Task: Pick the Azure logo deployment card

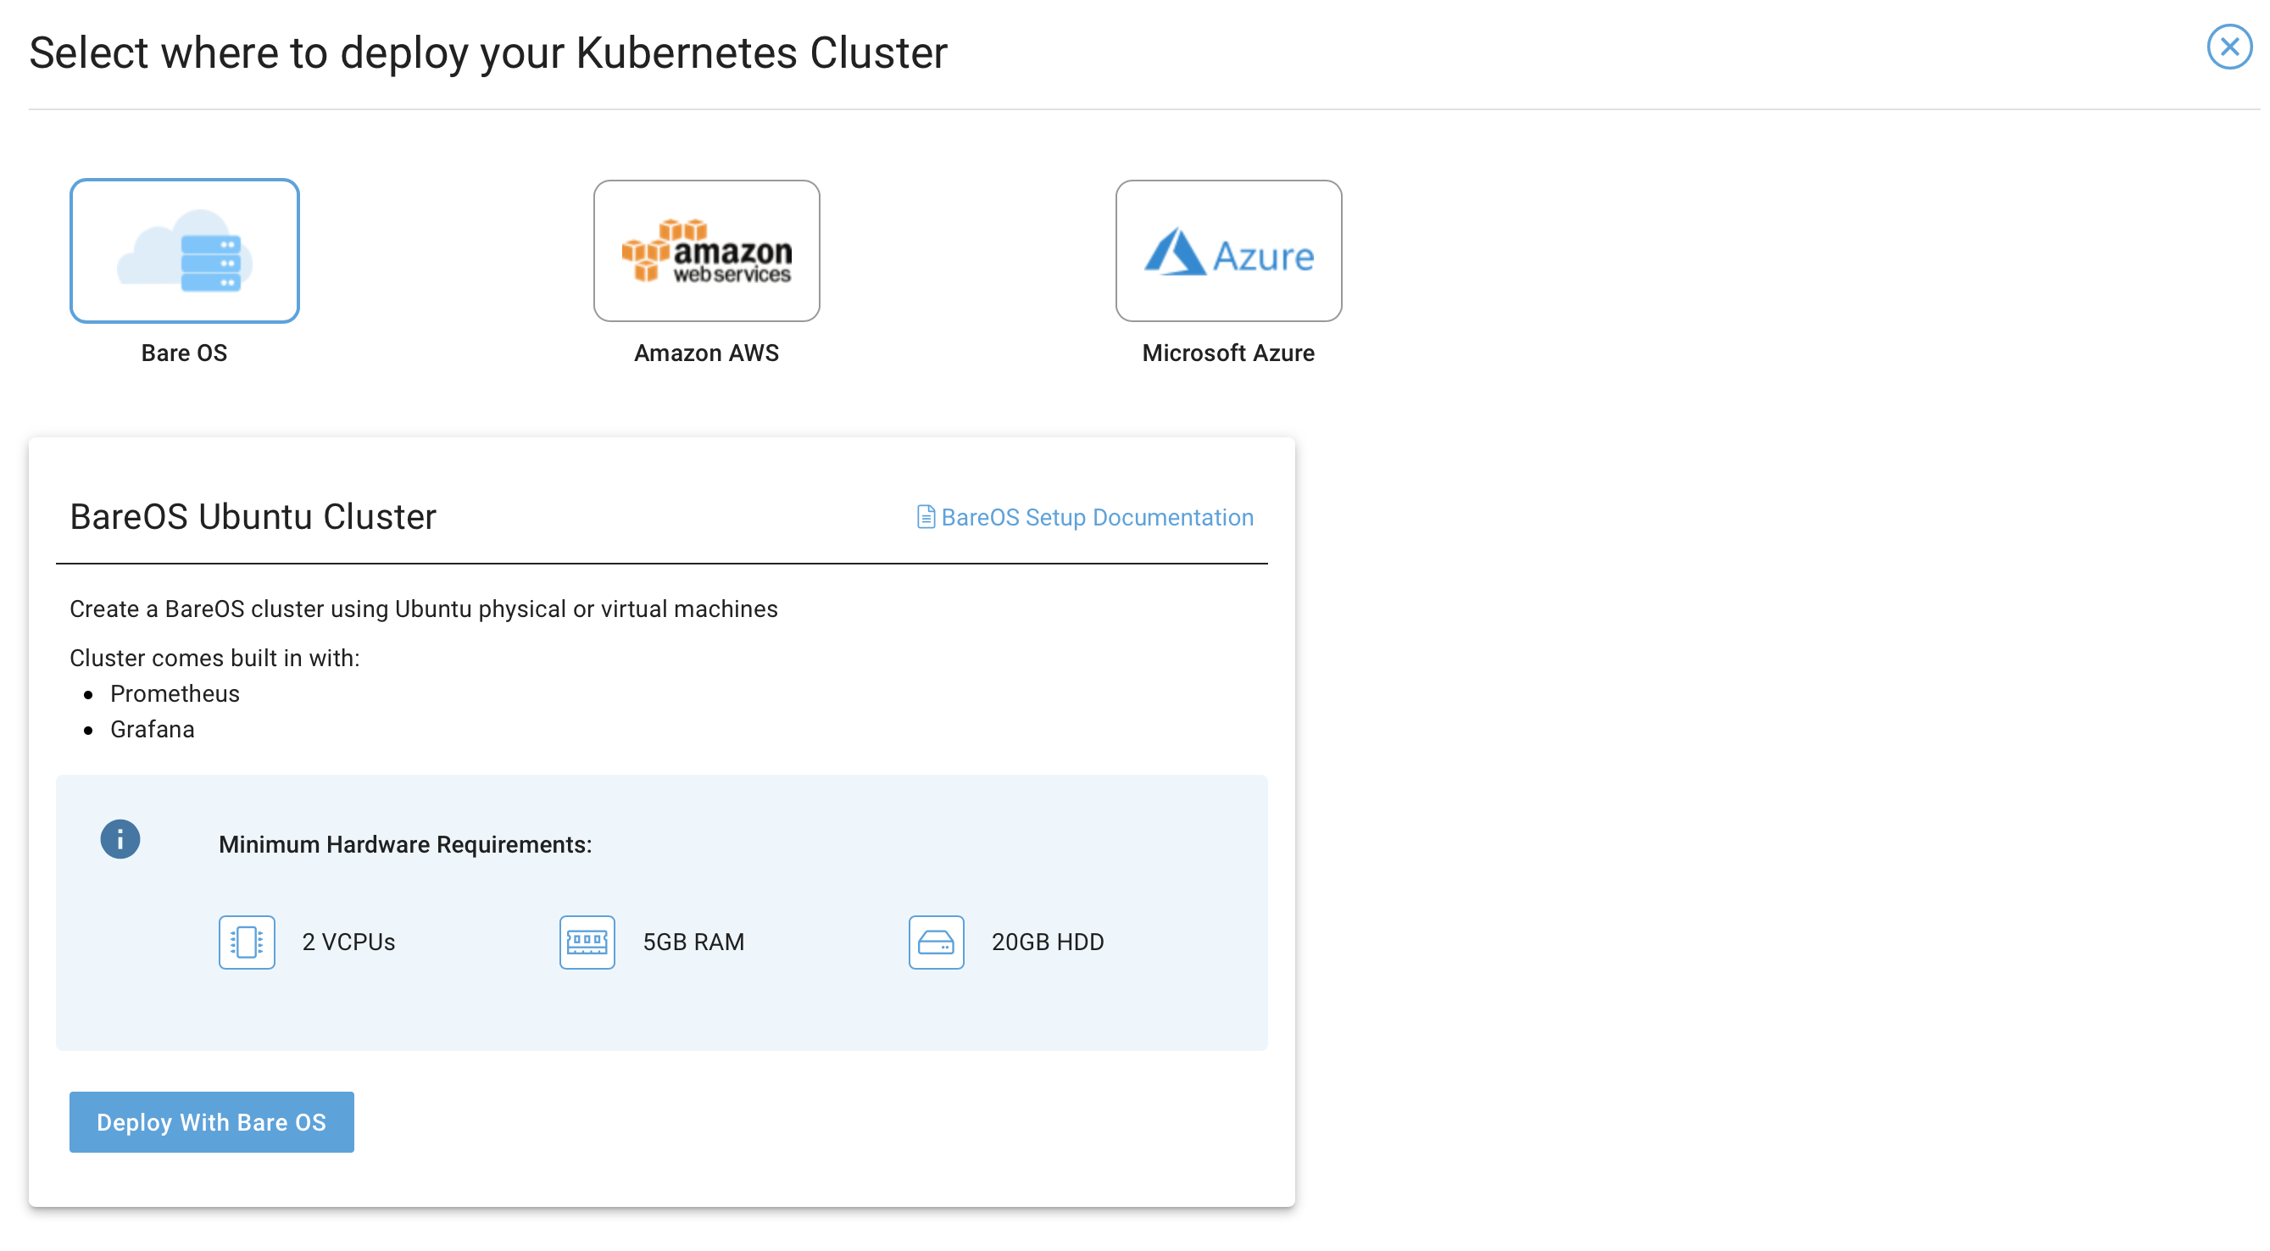Action: tap(1227, 250)
